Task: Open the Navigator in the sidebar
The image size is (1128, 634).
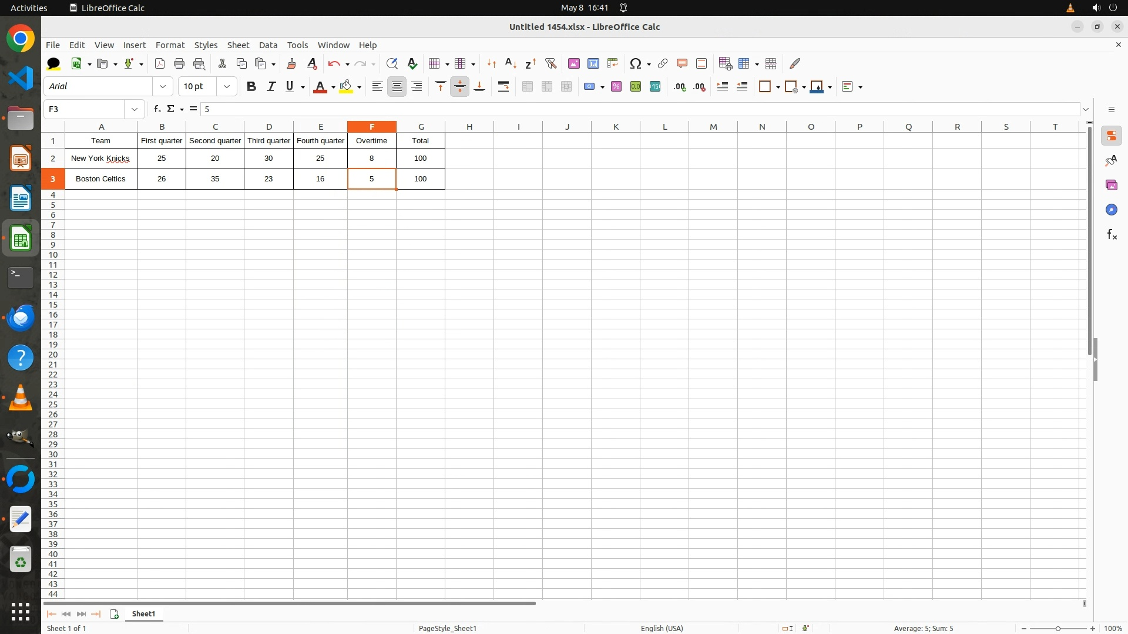Action: [1111, 210]
